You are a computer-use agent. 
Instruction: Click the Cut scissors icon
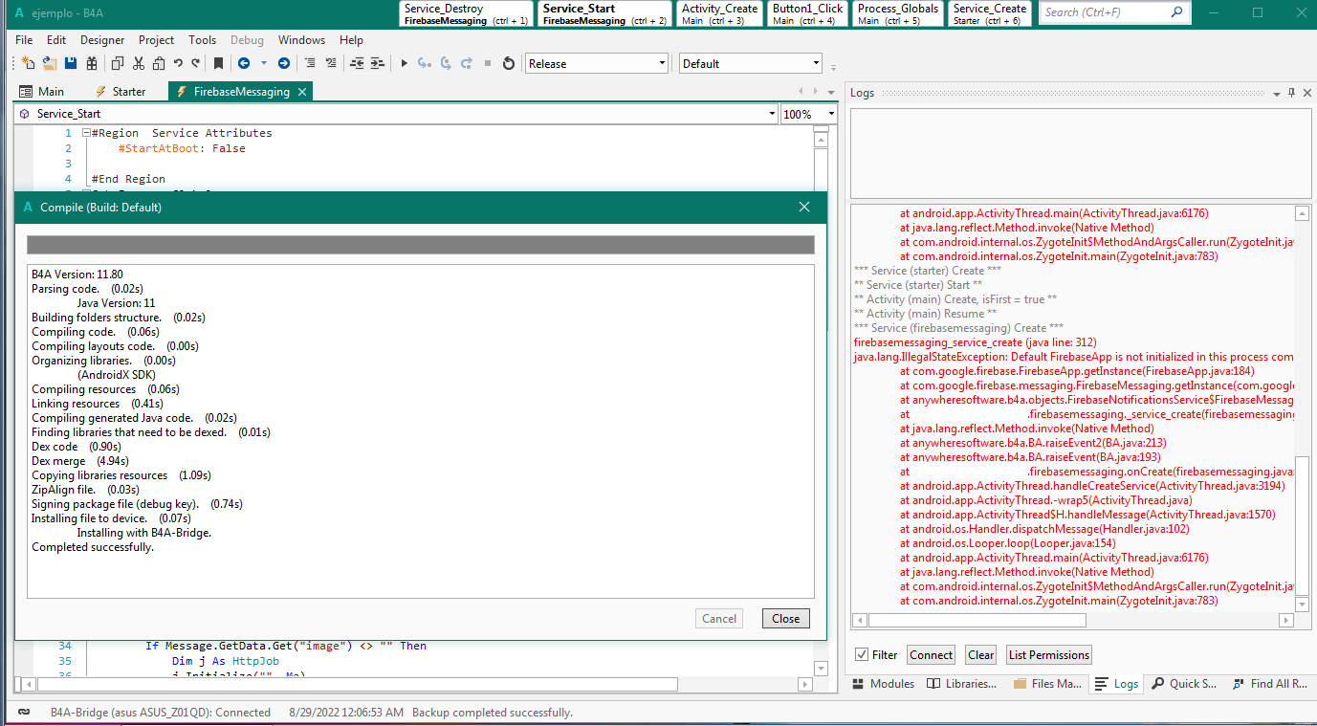tap(139, 64)
